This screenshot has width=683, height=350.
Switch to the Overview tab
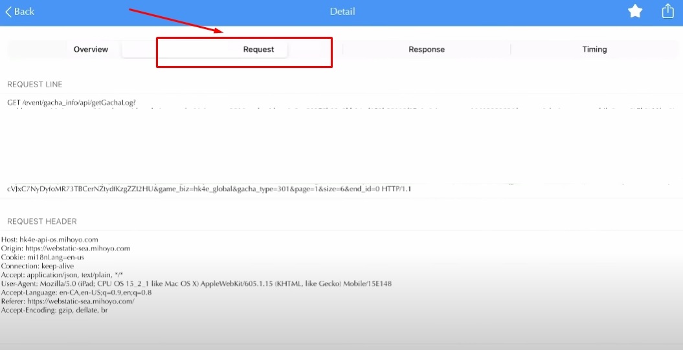91,49
